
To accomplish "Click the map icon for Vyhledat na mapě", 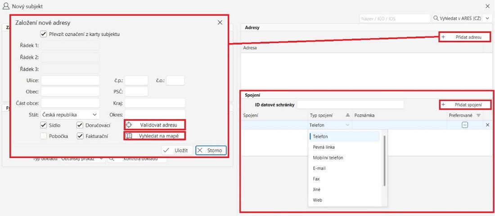I will [129, 136].
